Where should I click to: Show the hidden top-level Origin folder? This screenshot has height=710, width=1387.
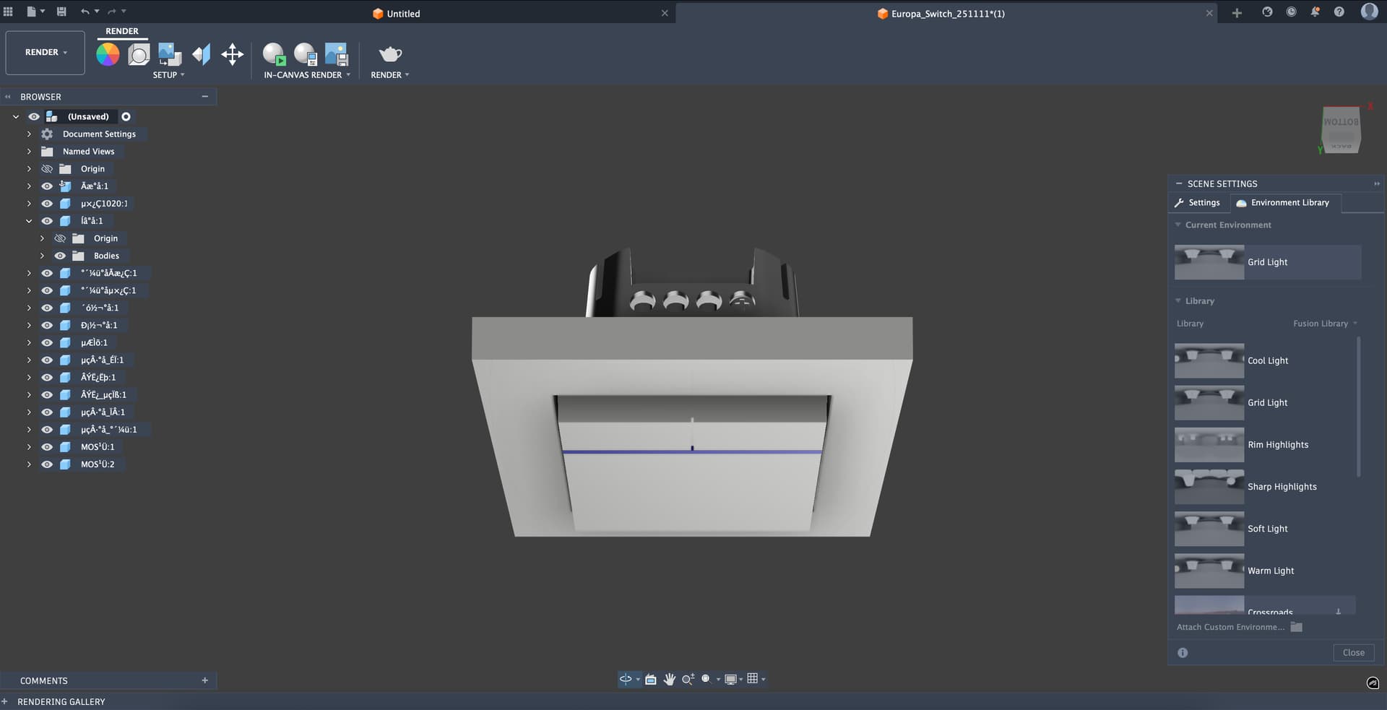click(x=47, y=169)
